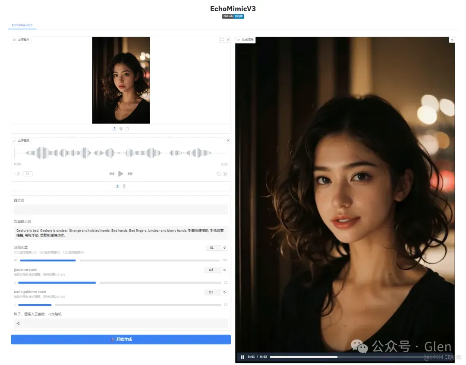Click the video time text 0:01 / 0:02
Screen dimensions: 466x365
pyautogui.click(x=257, y=357)
